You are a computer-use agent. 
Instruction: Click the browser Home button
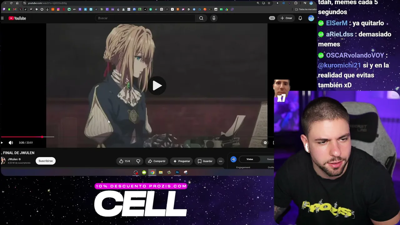[17, 3]
